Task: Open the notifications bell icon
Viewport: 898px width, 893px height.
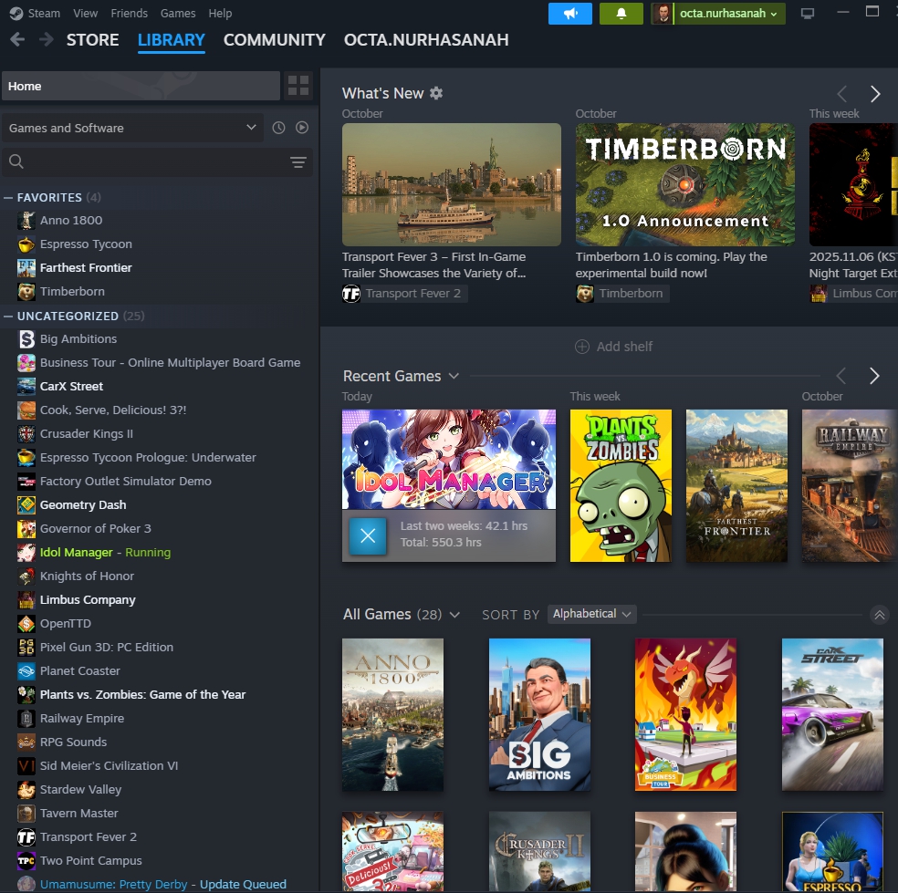Action: click(x=621, y=14)
